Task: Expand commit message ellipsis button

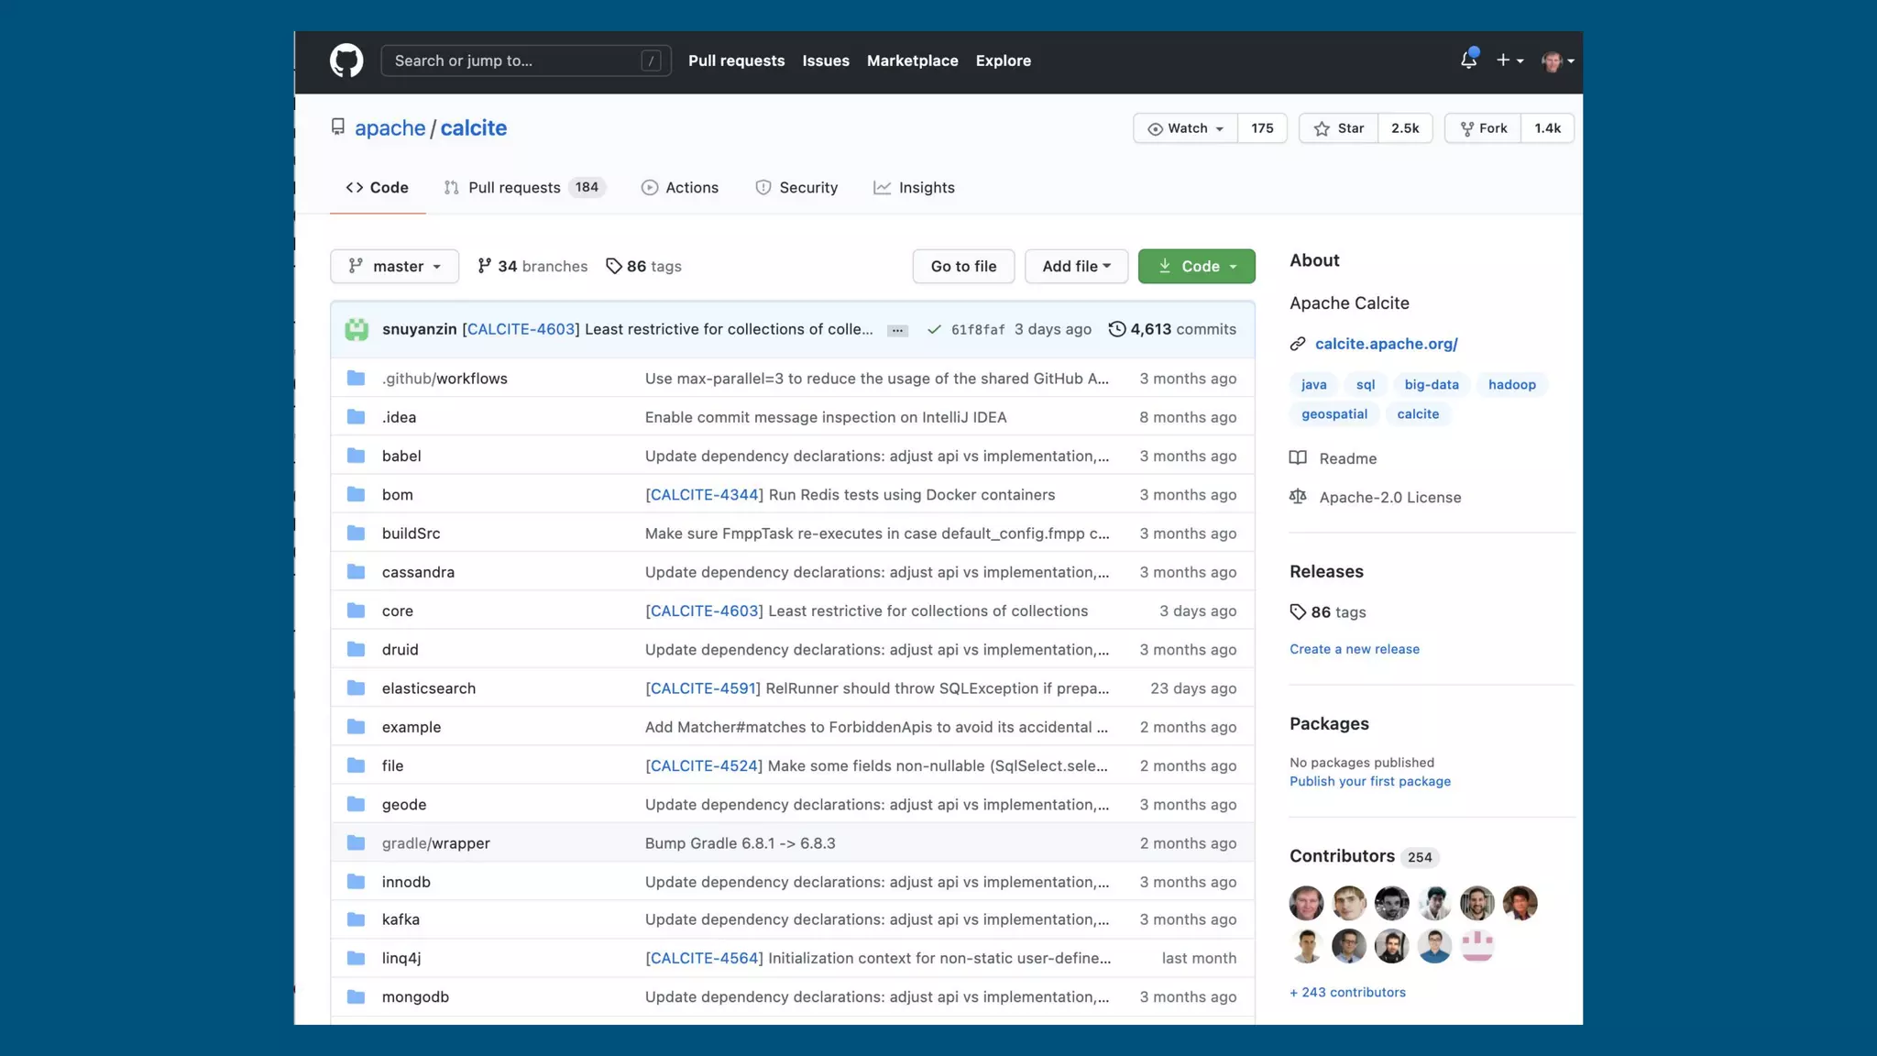Action: tap(897, 331)
